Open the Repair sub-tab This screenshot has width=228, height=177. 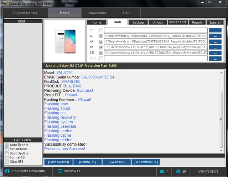[197, 22]
